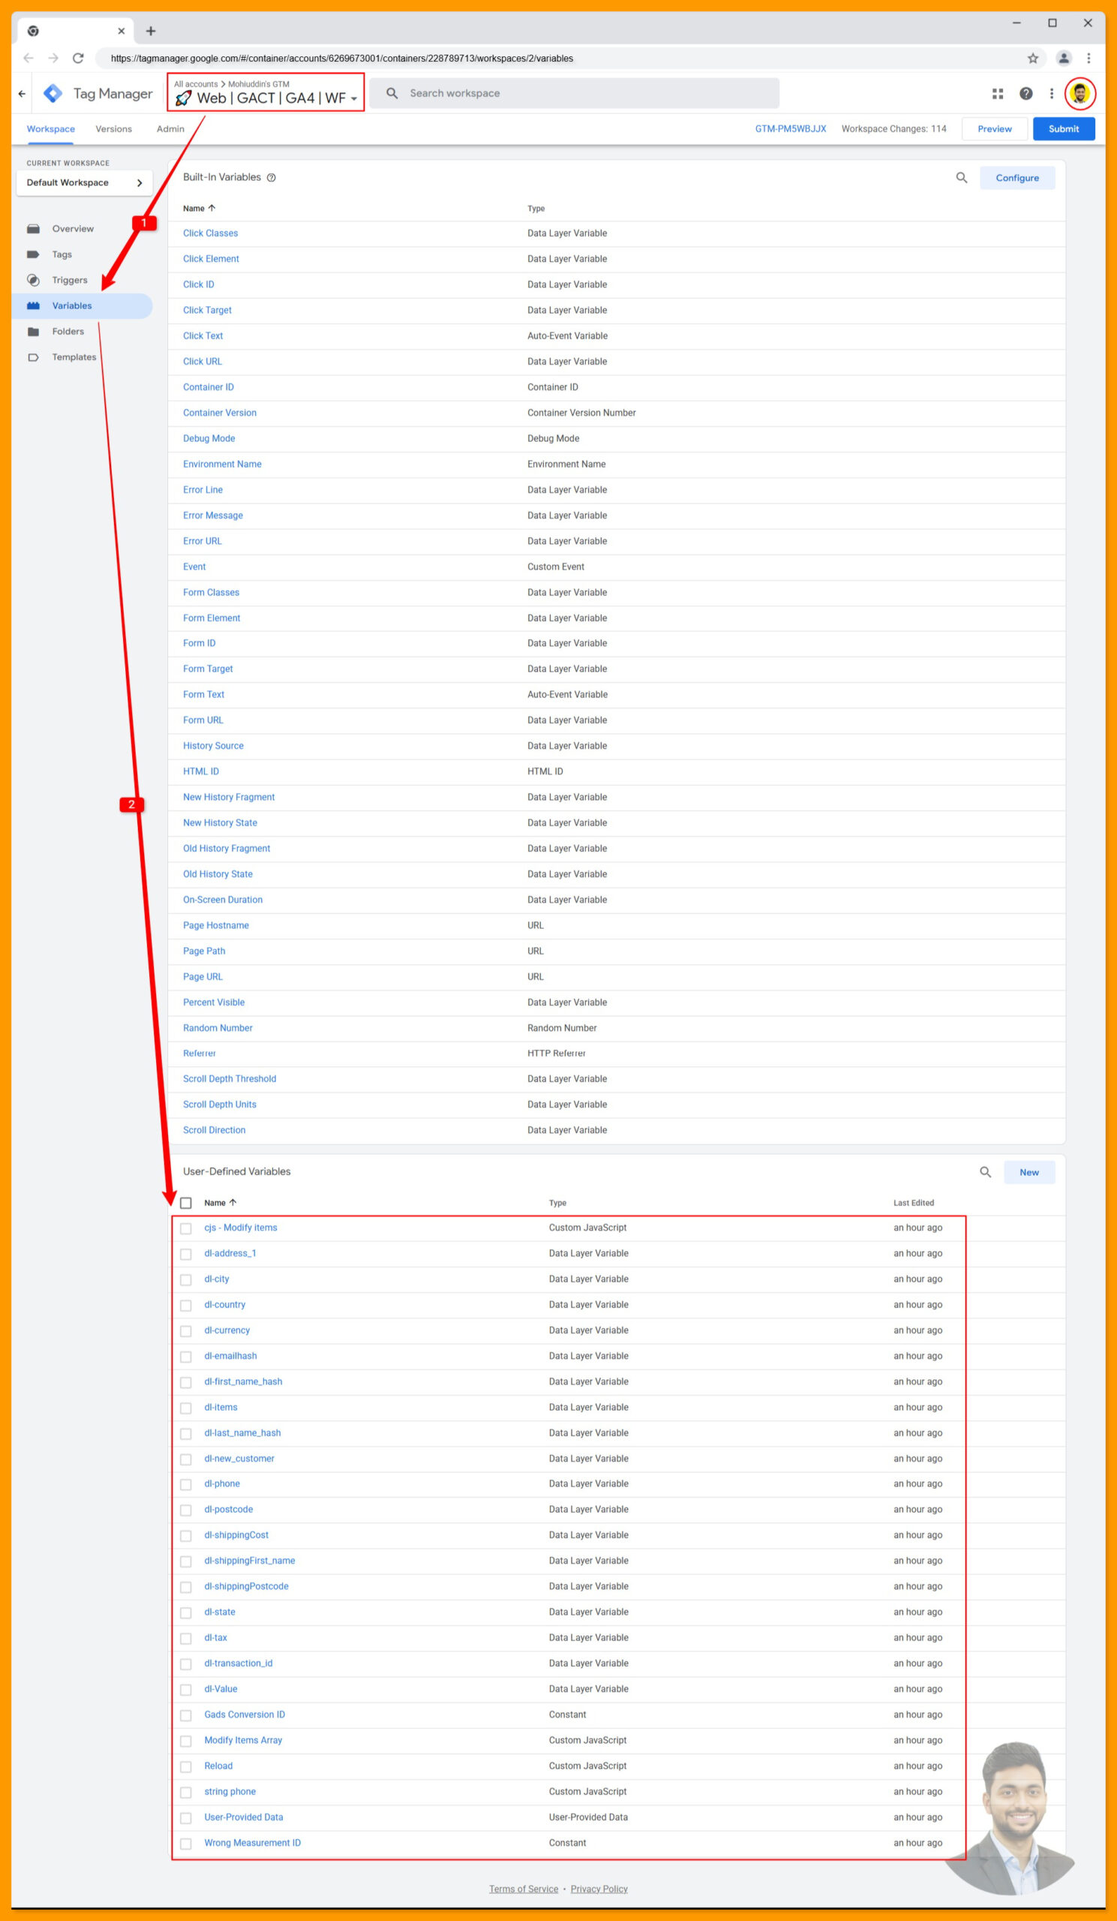
Task: Open the Terms of Service link
Action: pyautogui.click(x=524, y=1889)
